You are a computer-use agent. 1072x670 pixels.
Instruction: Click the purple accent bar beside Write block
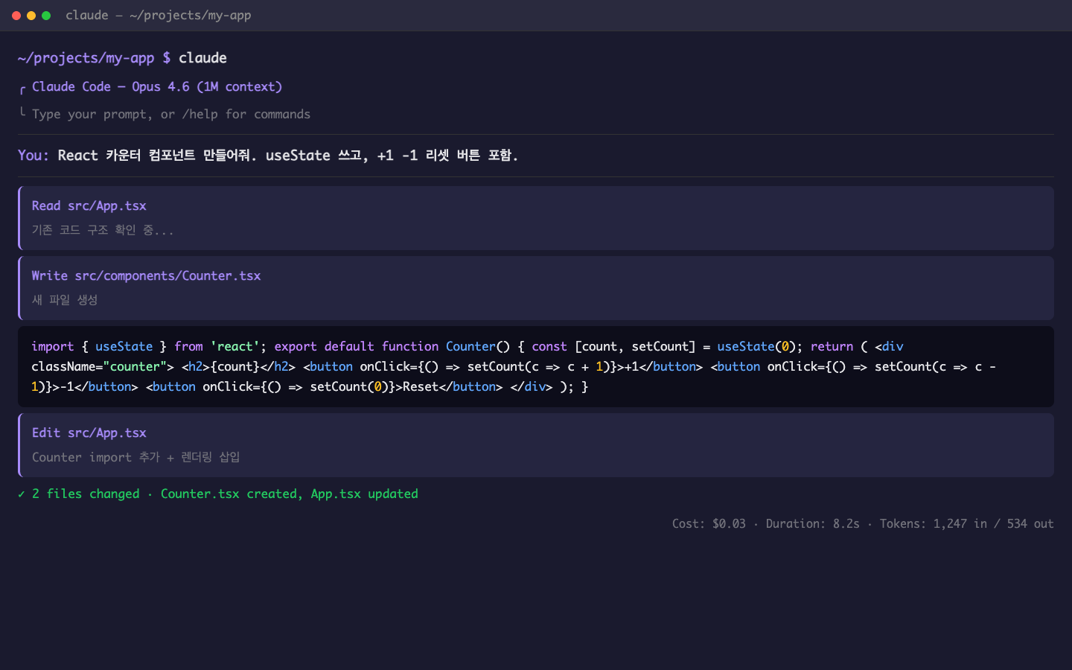(20, 288)
